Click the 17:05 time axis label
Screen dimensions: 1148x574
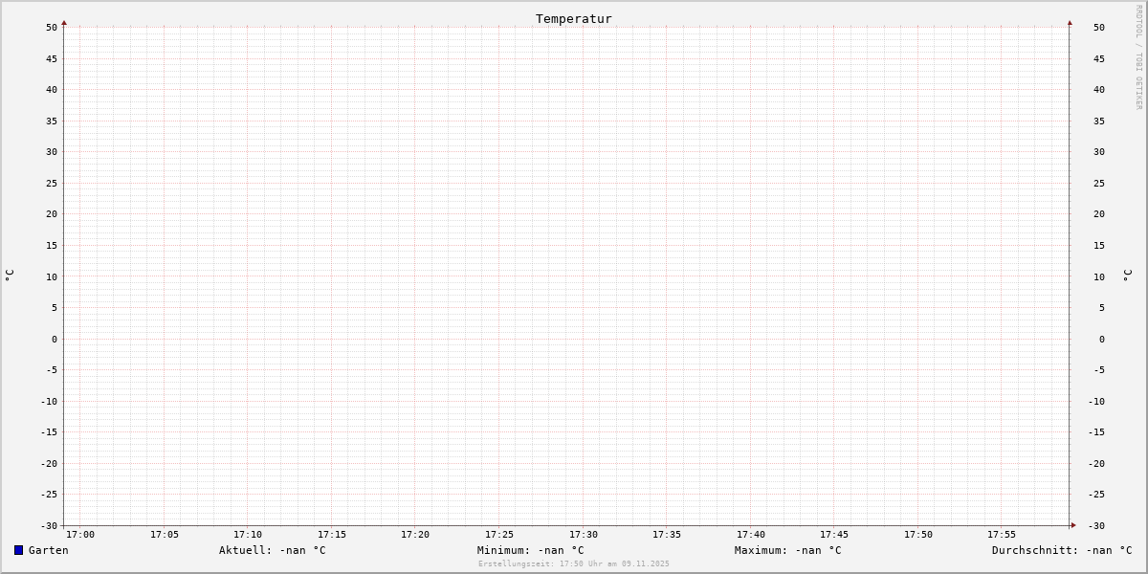165,535
